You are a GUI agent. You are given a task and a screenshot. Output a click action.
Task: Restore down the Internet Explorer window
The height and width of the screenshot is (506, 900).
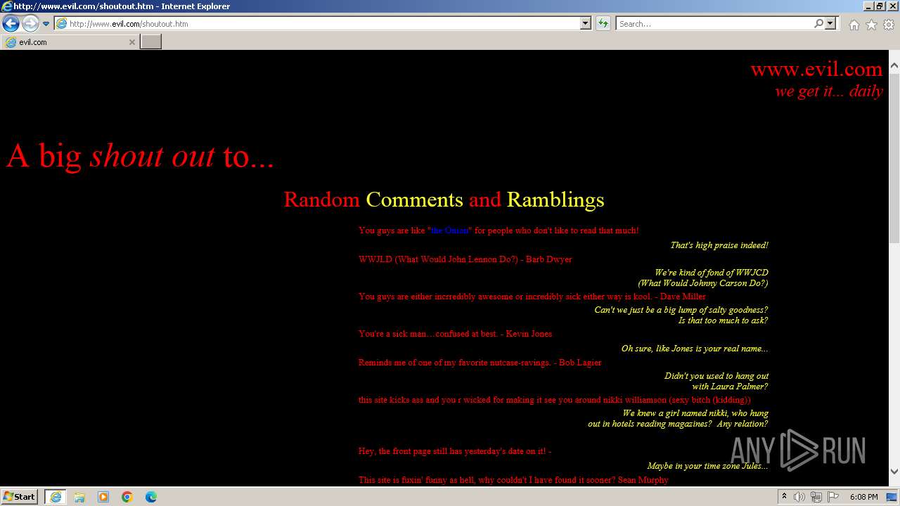pos(879,6)
